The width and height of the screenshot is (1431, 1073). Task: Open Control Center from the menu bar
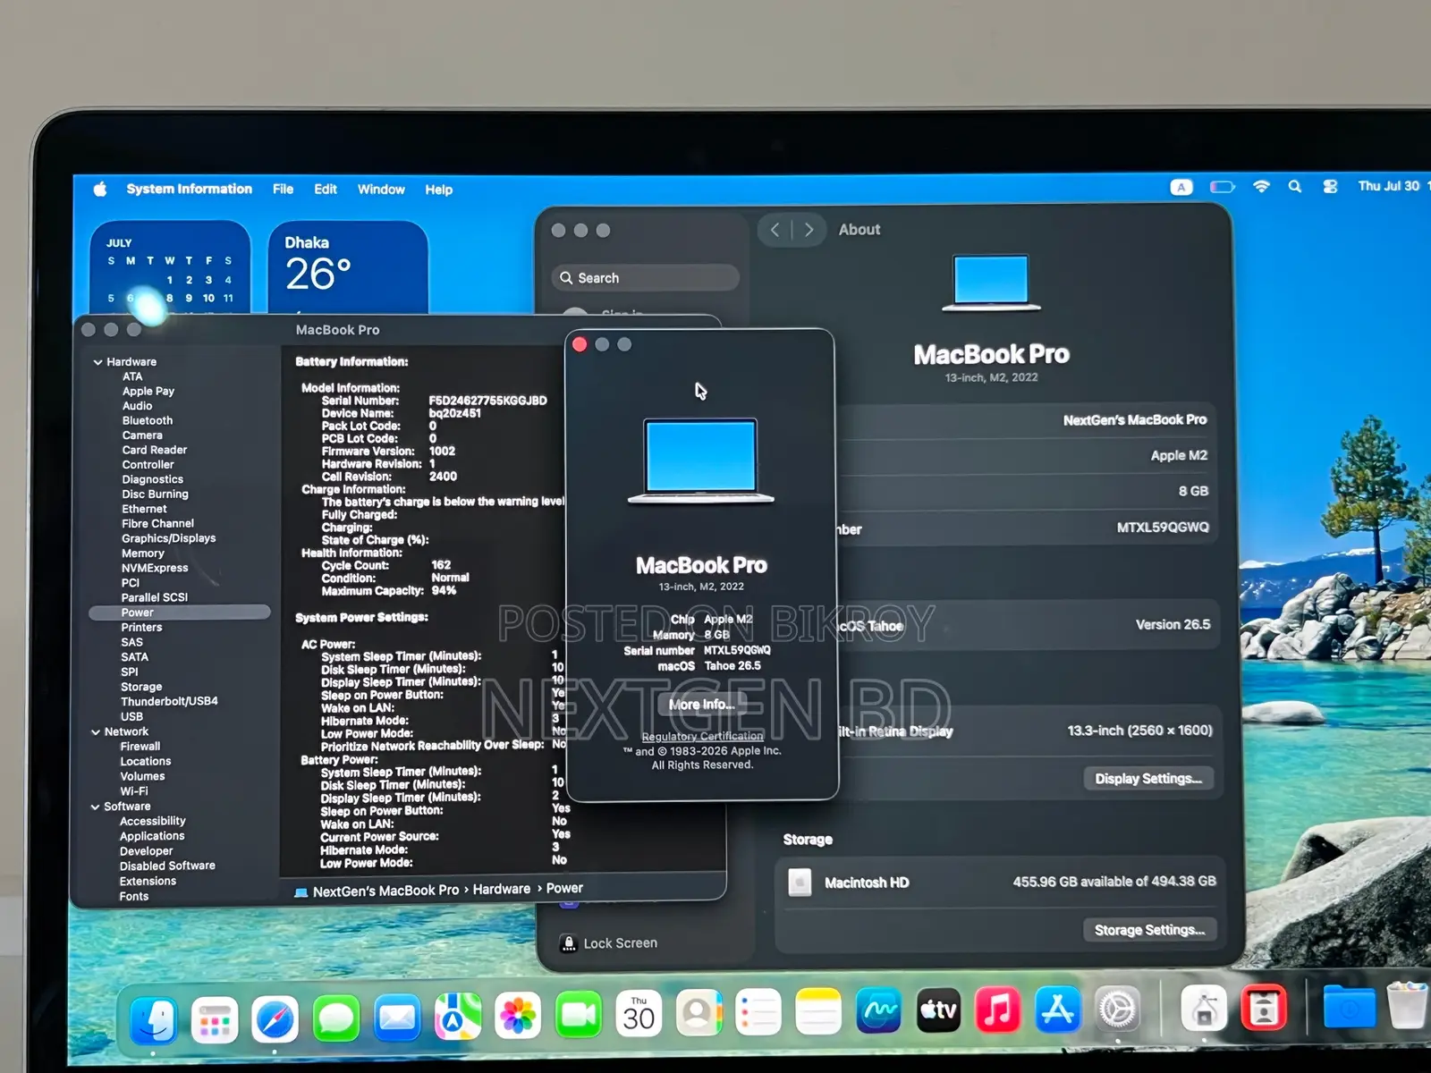click(1330, 187)
